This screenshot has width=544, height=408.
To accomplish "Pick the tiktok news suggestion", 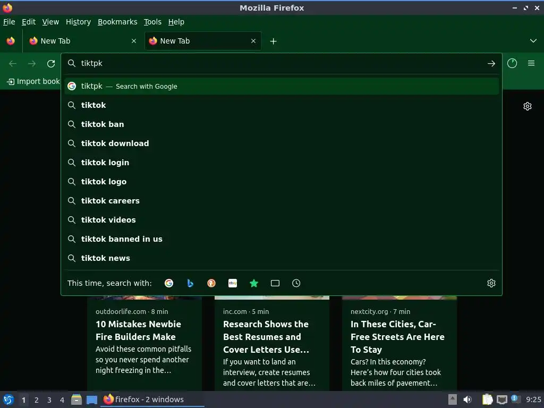I will click(x=282, y=258).
